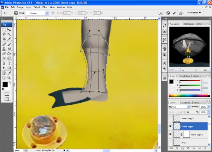The width and height of the screenshot is (212, 152).
Task: Switch to the Swatches tab
Action: 185,76
